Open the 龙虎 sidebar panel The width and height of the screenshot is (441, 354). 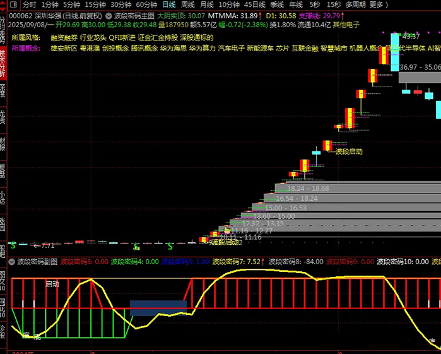pyautogui.click(x=3, y=116)
